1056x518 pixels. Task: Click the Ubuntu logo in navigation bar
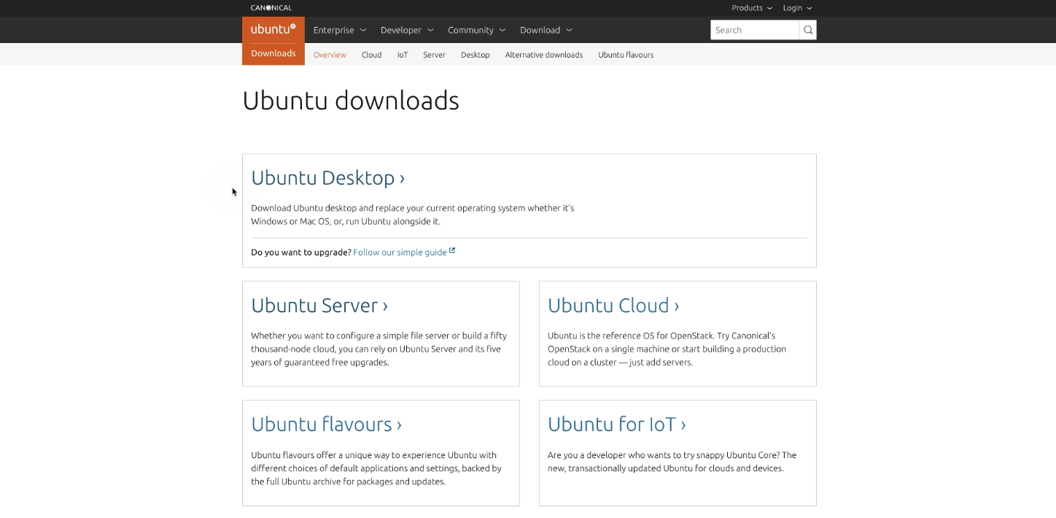[x=273, y=30]
